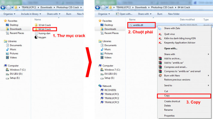This screenshot has height=119, width=213.
Task: Expand the Include in library dropdown
Action: pyautogui.click(x=31, y=14)
